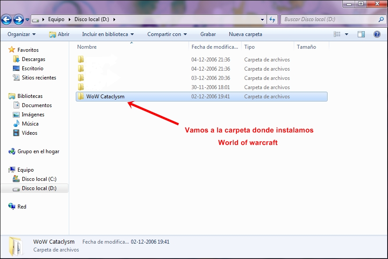Image resolution: width=388 pixels, height=259 pixels.
Task: Select Equipo in the address breadcrumb
Action: (x=56, y=19)
